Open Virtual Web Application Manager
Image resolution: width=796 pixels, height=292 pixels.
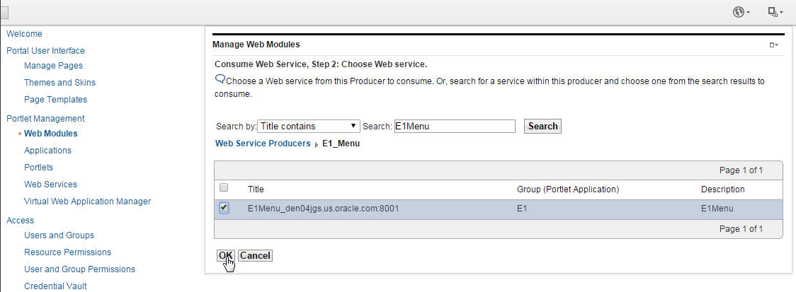tap(87, 202)
